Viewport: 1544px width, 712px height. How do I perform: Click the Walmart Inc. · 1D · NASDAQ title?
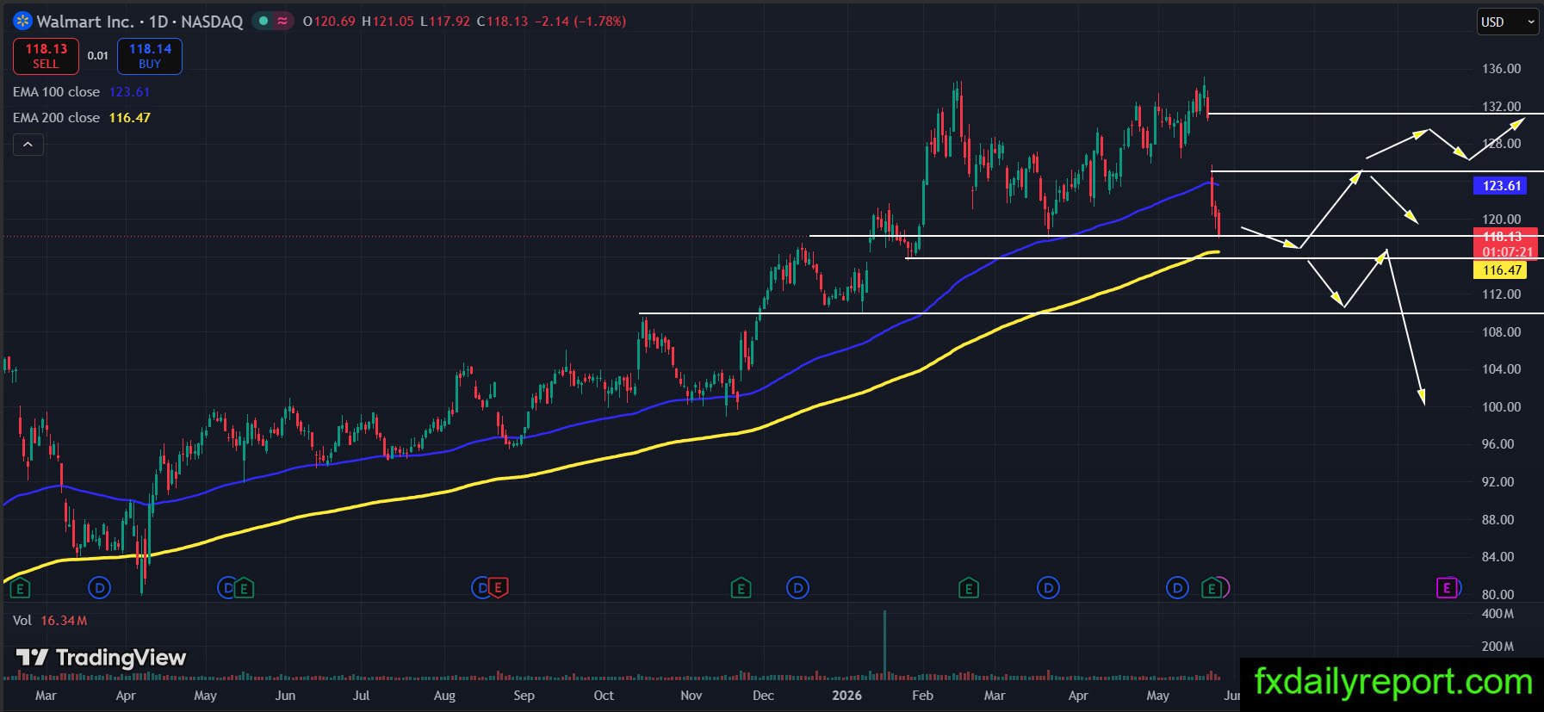tap(140, 22)
